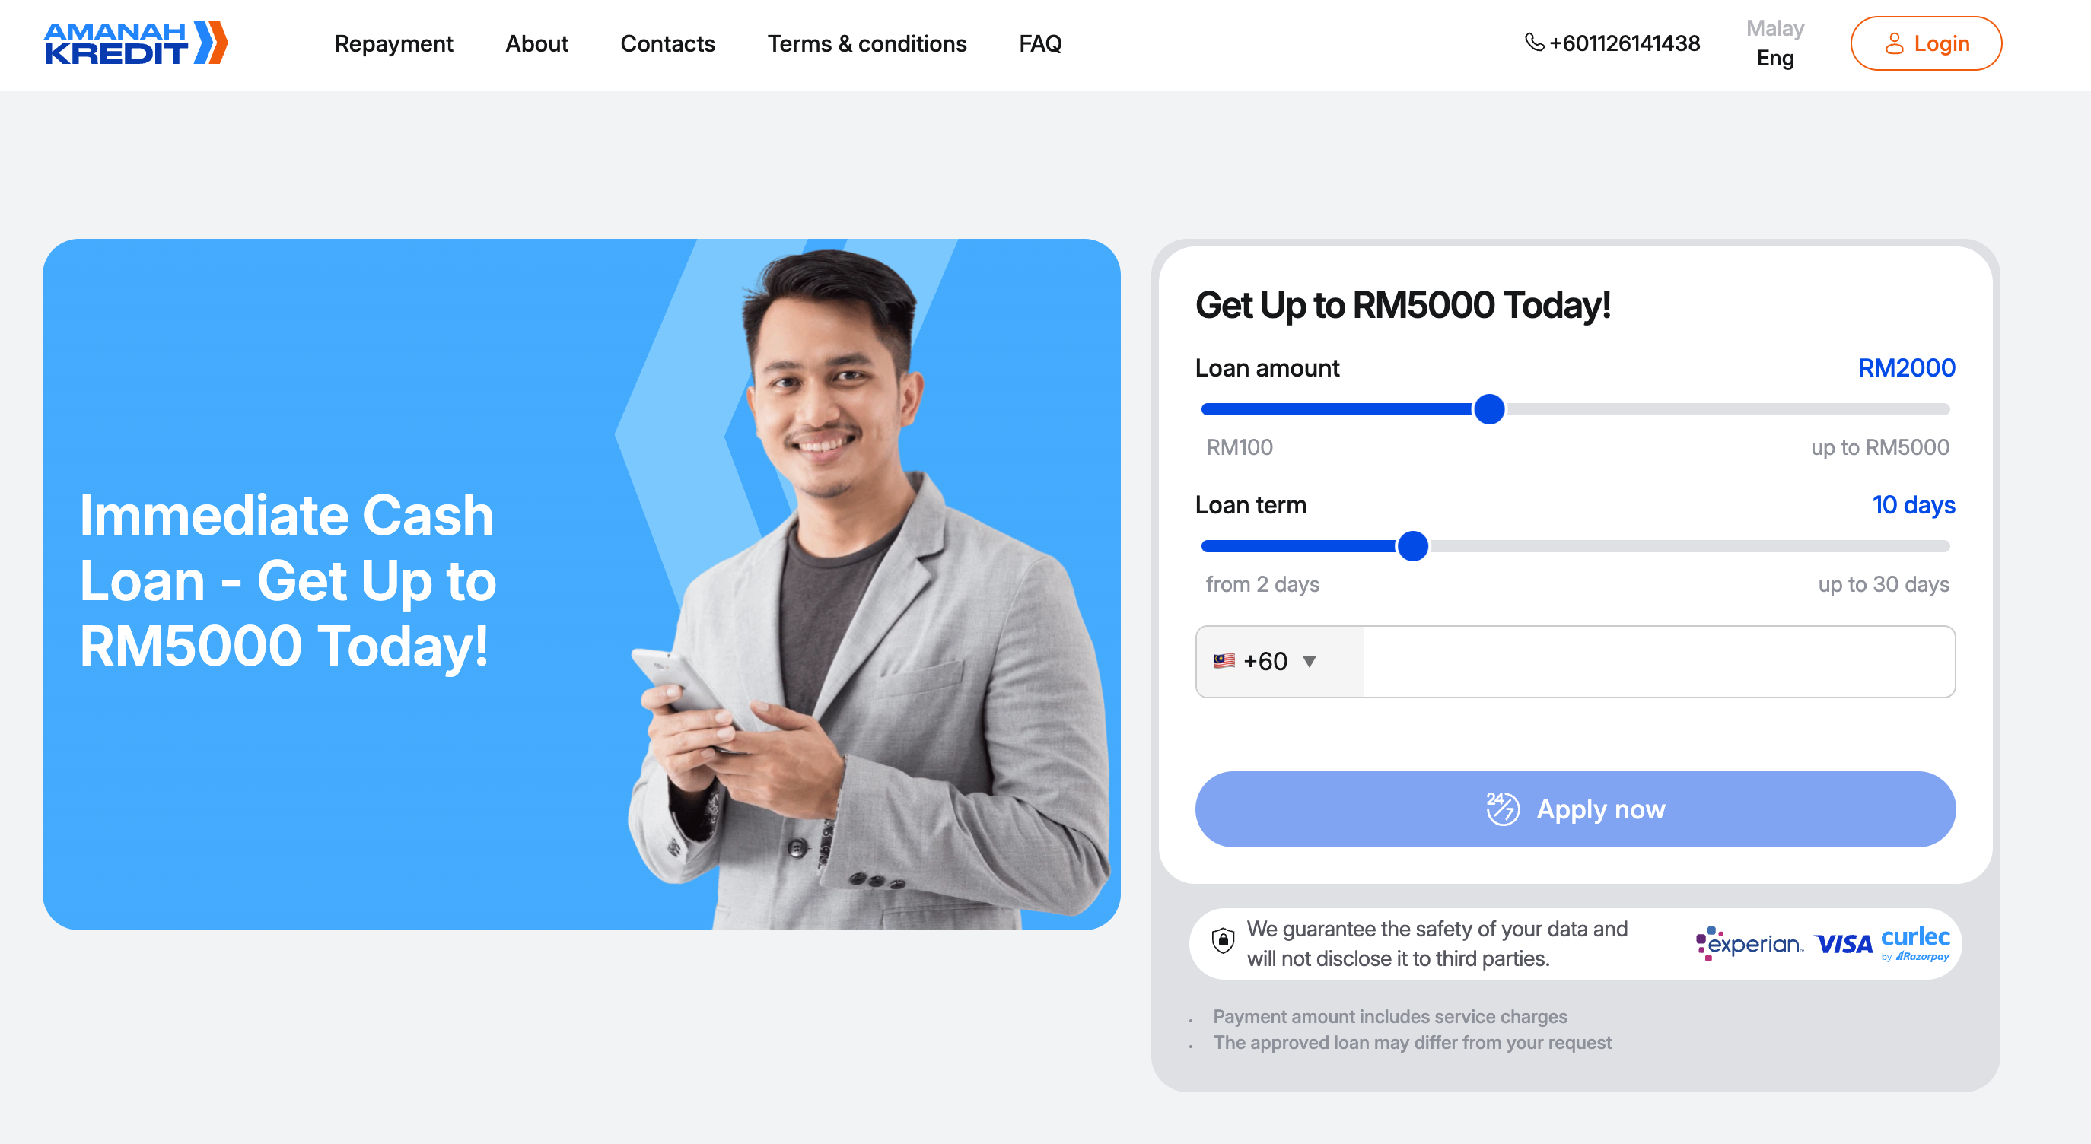Click the phone number input field
Image resolution: width=2091 pixels, height=1144 pixels.
click(1659, 661)
